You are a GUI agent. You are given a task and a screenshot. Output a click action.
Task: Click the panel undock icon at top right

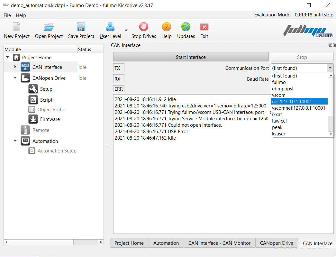click(330, 45)
